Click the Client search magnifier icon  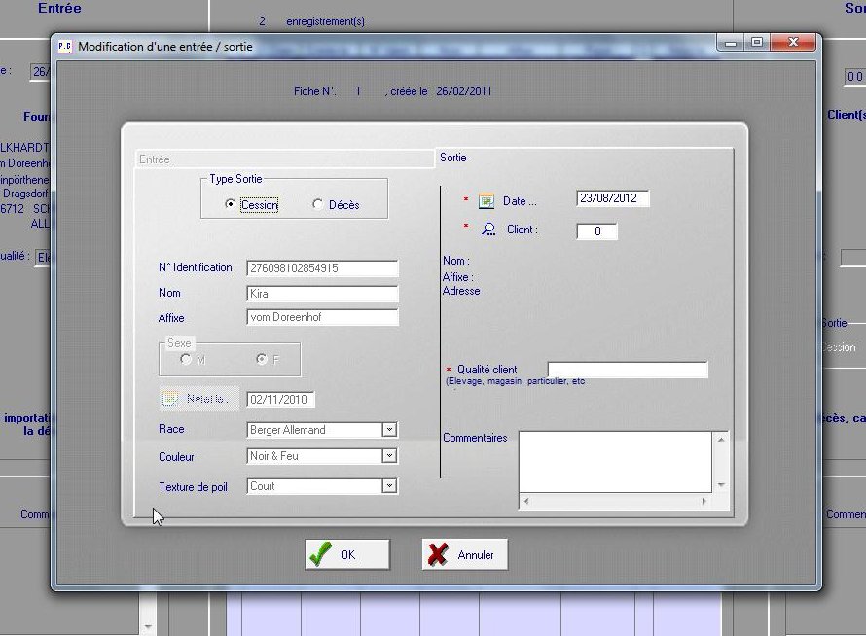(488, 230)
